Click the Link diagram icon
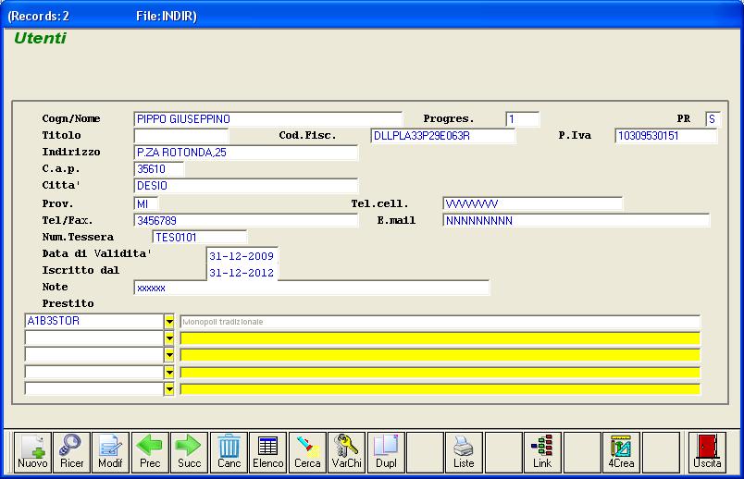Viewport: 744px width, 479px height. (x=542, y=452)
